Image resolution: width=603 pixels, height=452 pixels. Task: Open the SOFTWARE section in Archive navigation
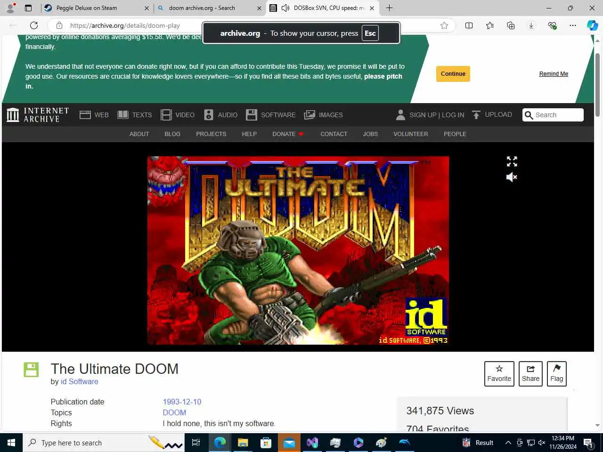tap(271, 115)
